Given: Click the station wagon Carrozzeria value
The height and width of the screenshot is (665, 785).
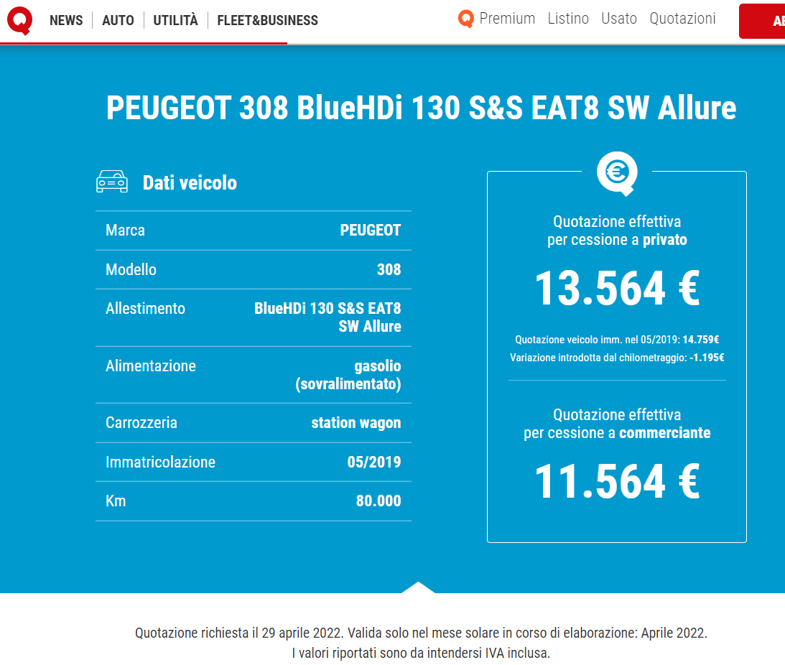Looking at the screenshot, I should 356,423.
